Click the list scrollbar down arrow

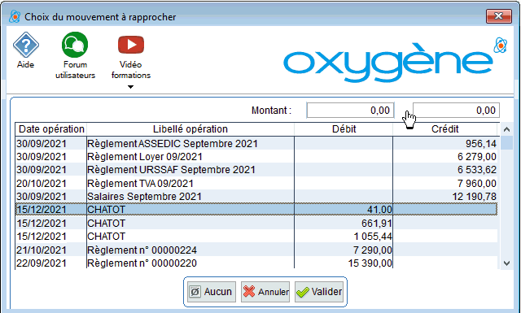click(x=506, y=263)
